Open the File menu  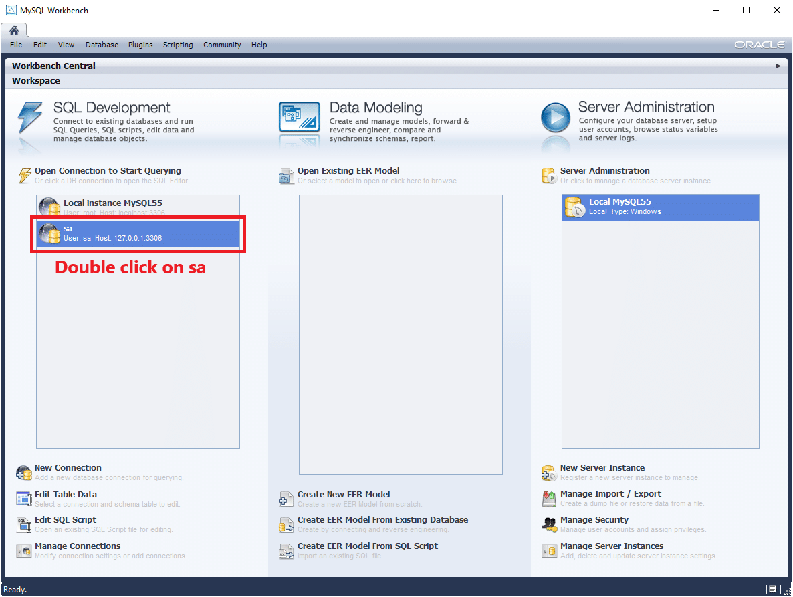16,45
